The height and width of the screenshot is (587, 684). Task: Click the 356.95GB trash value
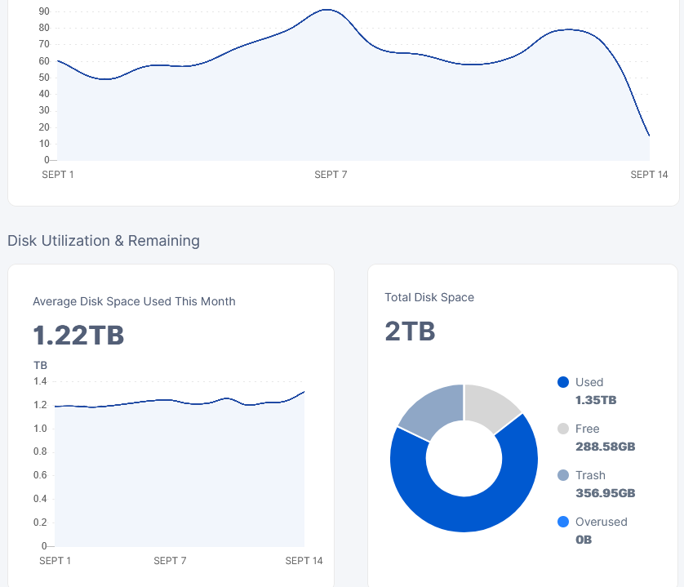[605, 493]
